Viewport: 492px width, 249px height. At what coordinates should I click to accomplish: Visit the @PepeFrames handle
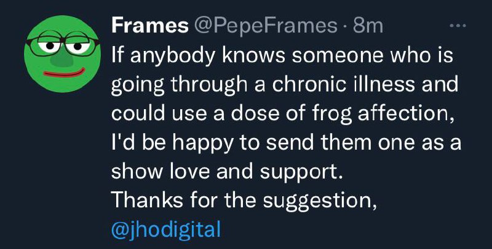(266, 26)
